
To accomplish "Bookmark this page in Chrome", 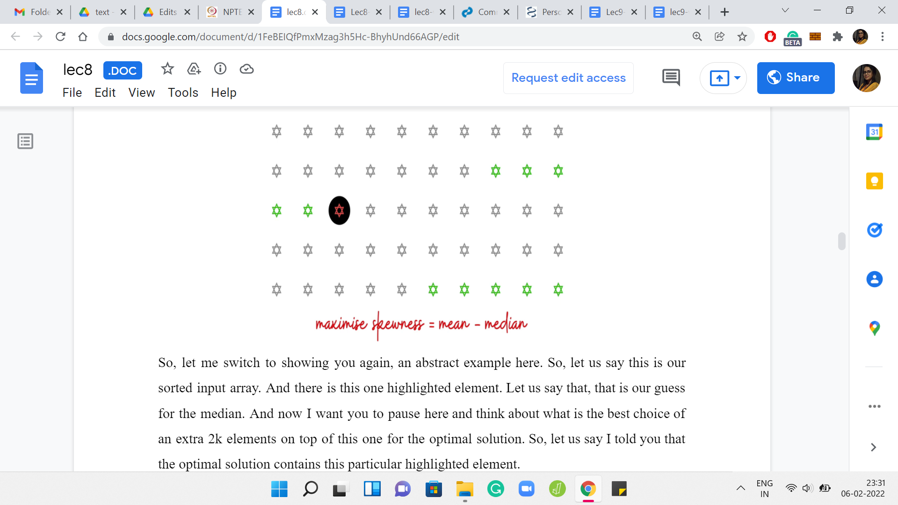I will (x=742, y=36).
